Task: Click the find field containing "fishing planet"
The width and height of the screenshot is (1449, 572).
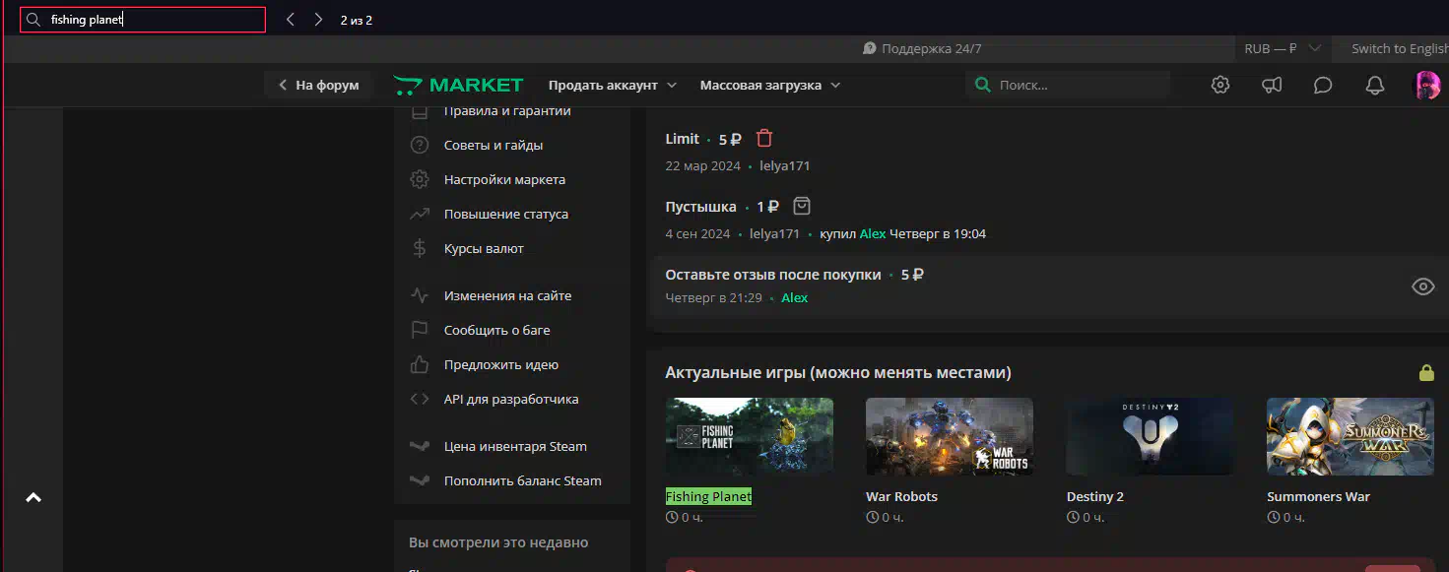Action: [x=143, y=20]
